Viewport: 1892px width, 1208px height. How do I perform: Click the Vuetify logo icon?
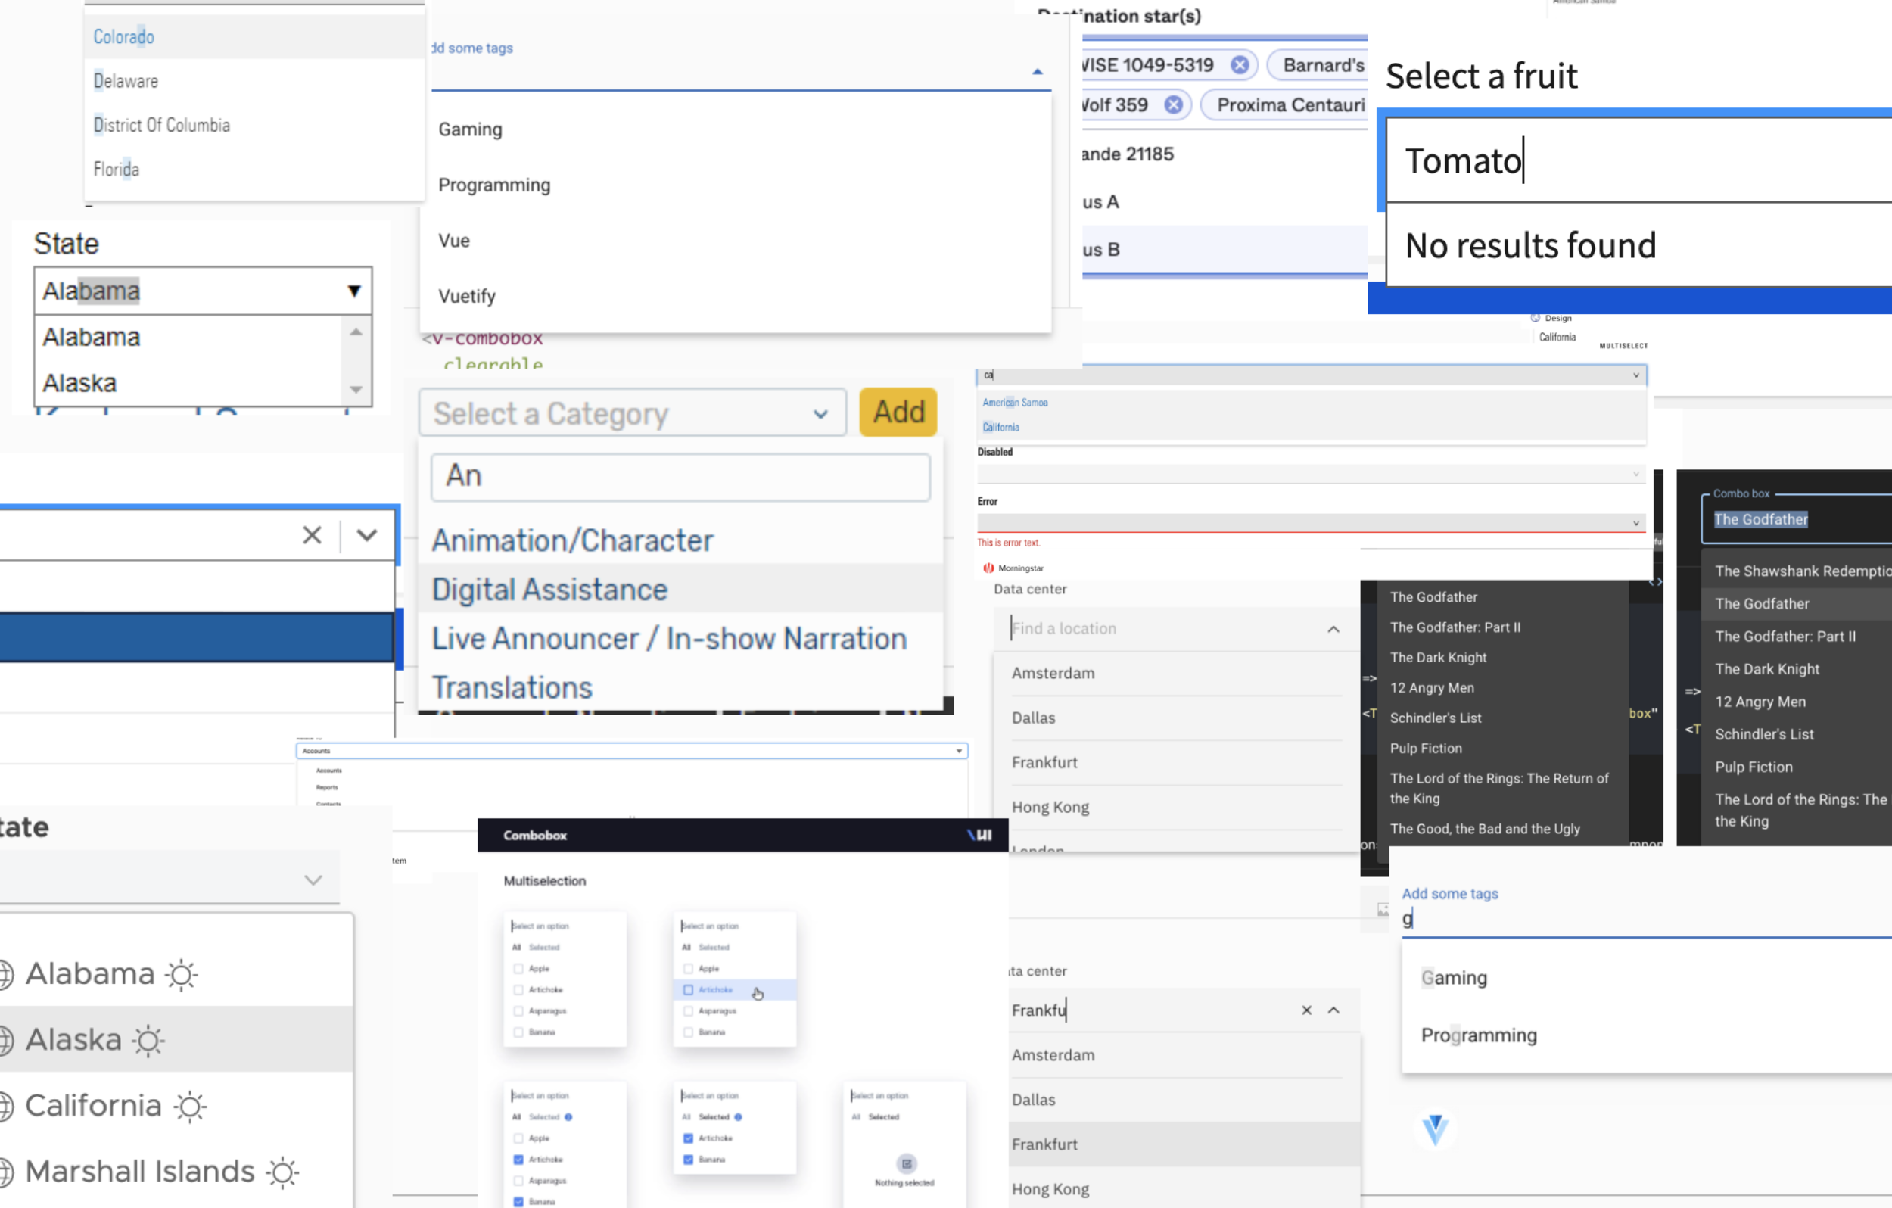[x=1435, y=1129]
